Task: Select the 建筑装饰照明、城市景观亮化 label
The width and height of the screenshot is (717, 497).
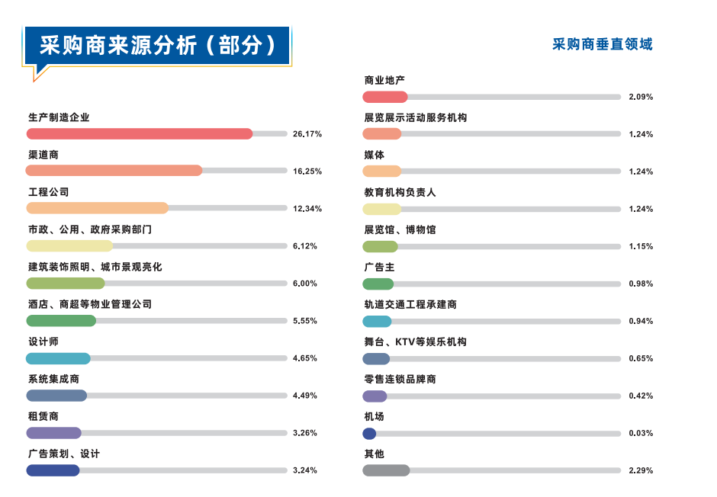Action: [95, 267]
